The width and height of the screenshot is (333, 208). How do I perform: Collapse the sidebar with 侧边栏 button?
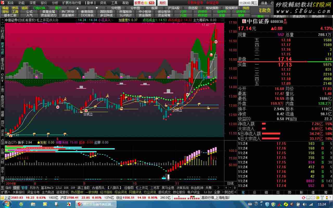point(230,192)
